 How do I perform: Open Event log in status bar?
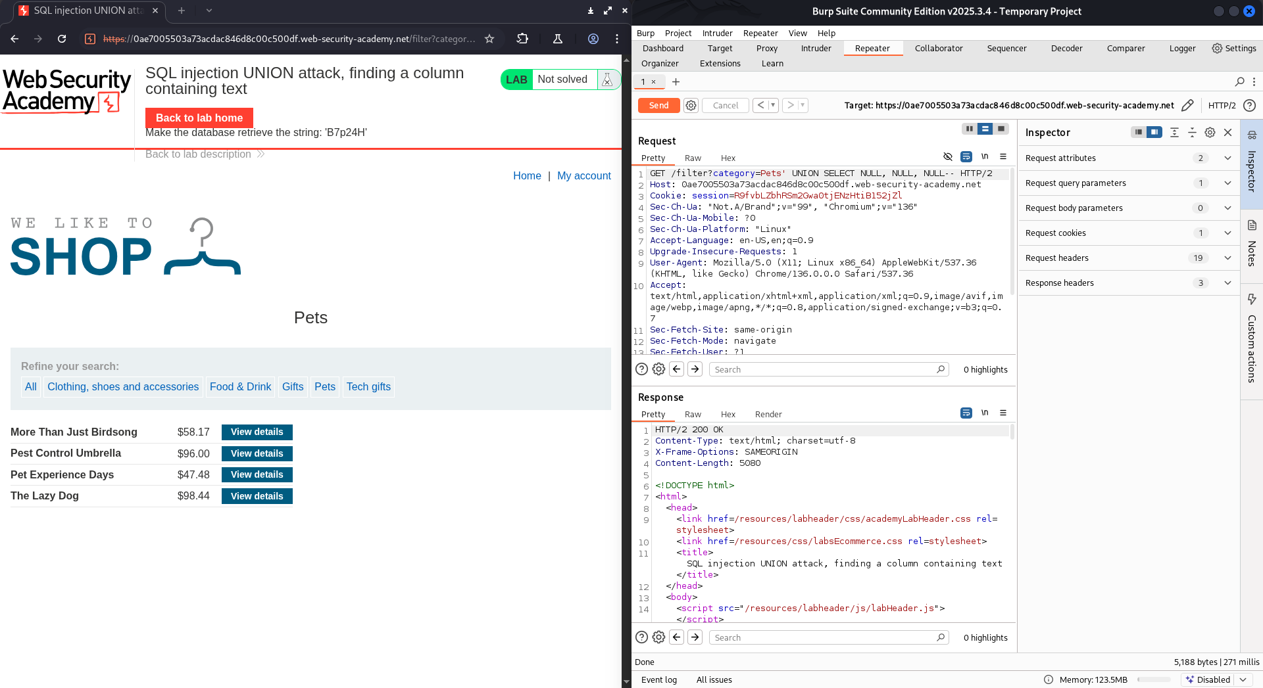coord(658,679)
